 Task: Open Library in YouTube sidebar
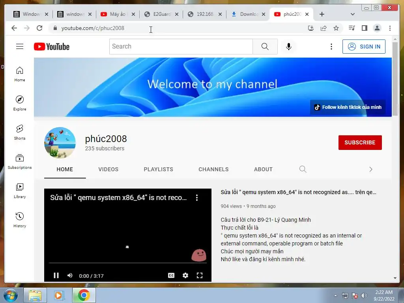pos(20,191)
